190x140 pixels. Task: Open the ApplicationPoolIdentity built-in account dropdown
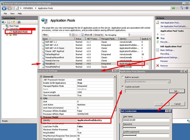(x=169, y=82)
